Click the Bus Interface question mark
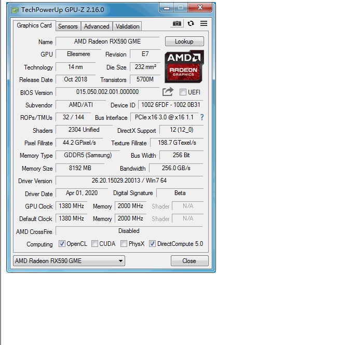 coord(202,117)
